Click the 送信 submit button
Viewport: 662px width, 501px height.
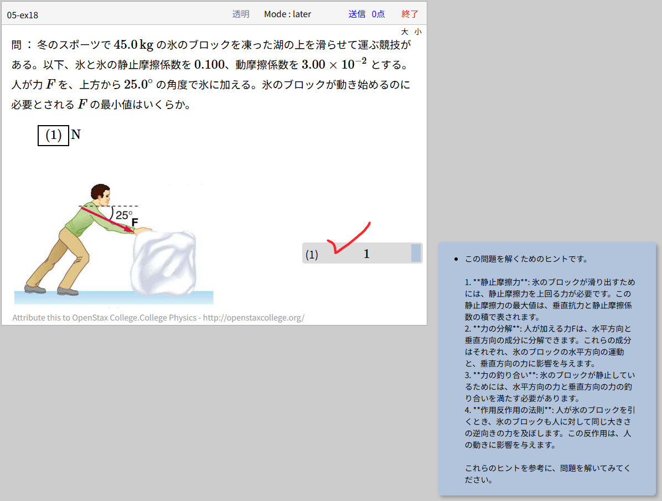[356, 14]
